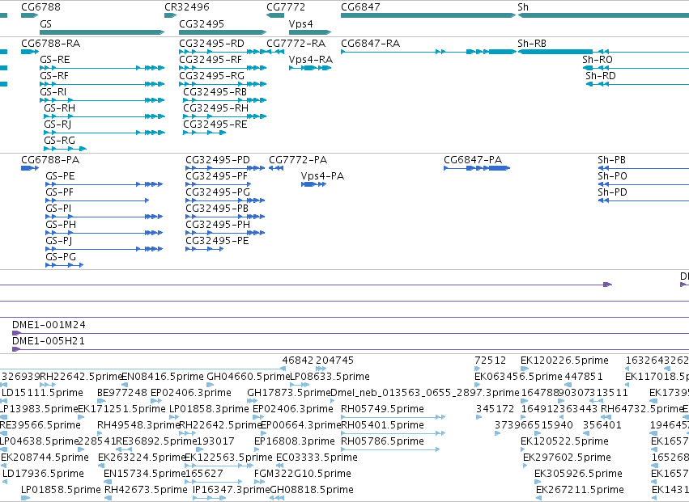Image resolution: width=689 pixels, height=502 pixels.
Task: Open the CG32495-RG transcript label
Action: (x=212, y=76)
